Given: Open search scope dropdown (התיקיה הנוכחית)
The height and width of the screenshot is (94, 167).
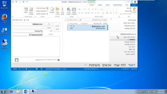Looking at the screenshot, I should (72, 20).
